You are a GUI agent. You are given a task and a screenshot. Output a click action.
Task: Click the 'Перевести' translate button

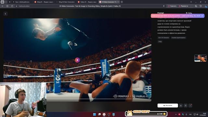183,6
